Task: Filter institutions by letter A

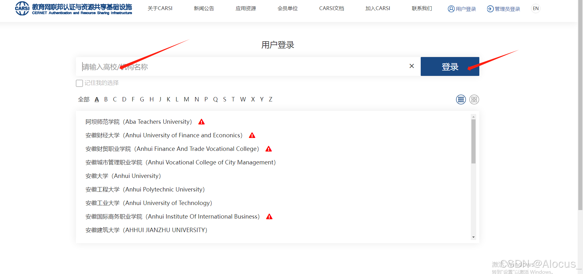Action: click(x=97, y=100)
